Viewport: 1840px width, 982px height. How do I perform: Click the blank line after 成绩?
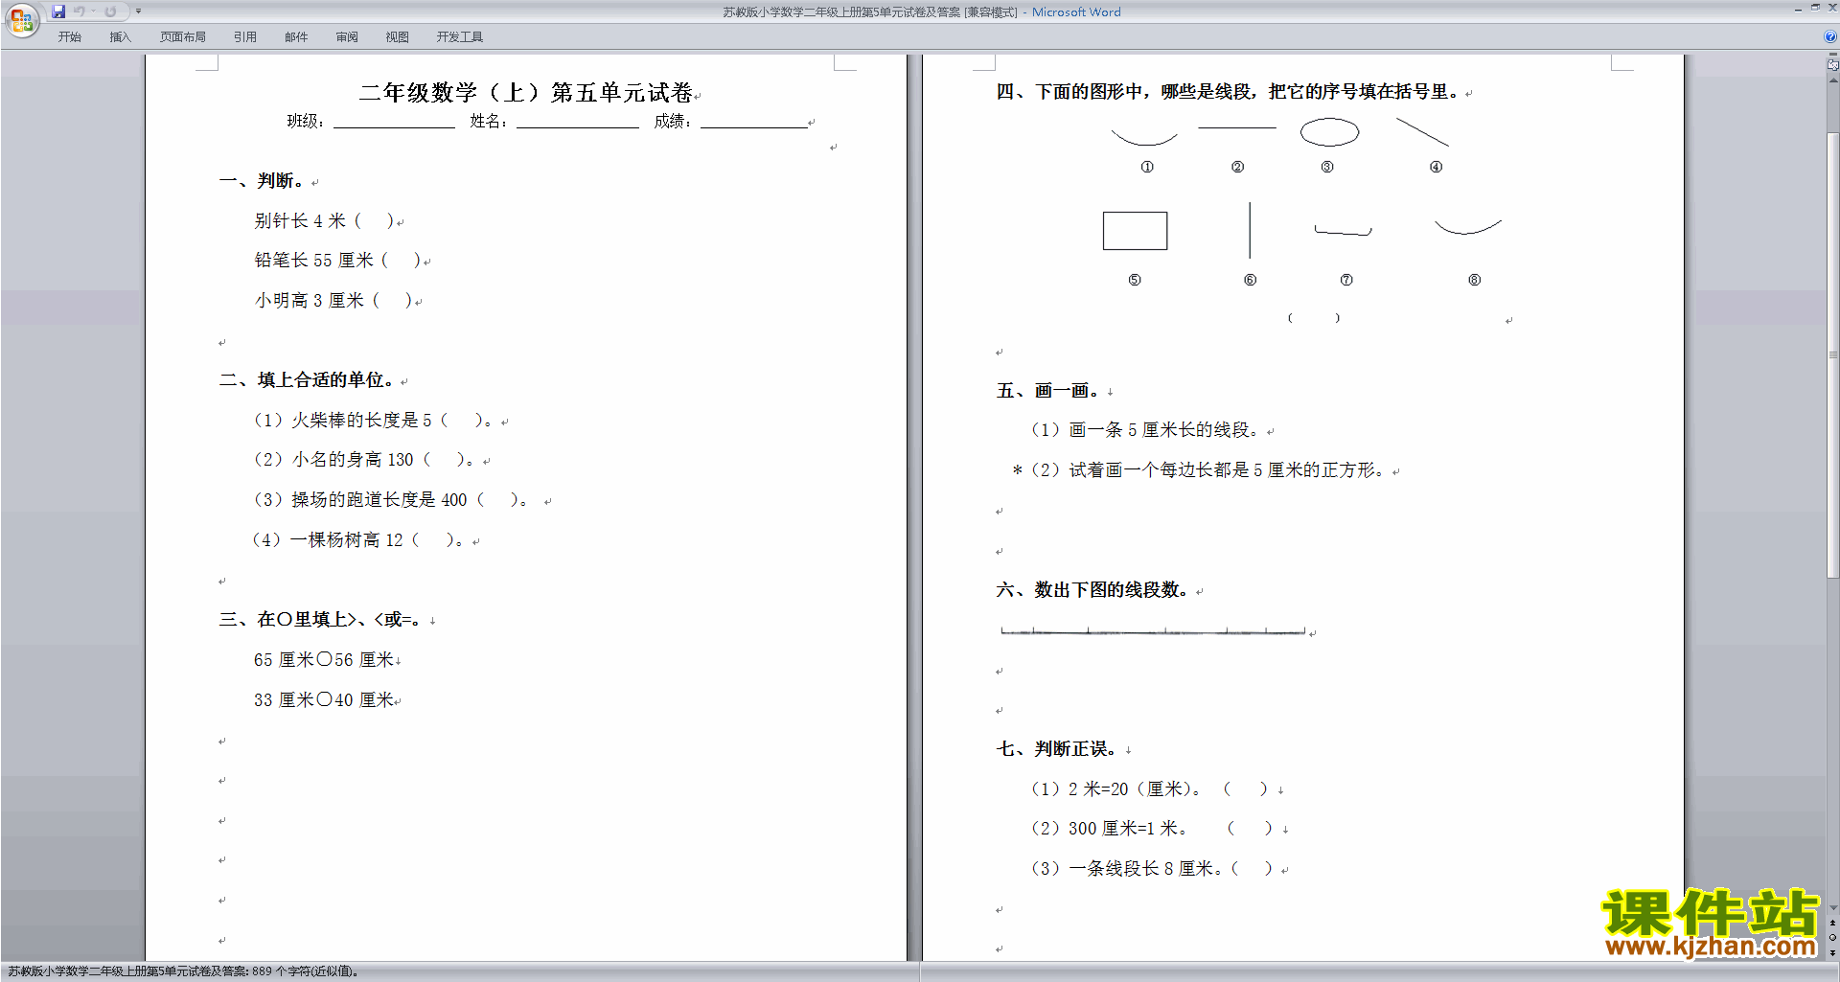(x=754, y=122)
